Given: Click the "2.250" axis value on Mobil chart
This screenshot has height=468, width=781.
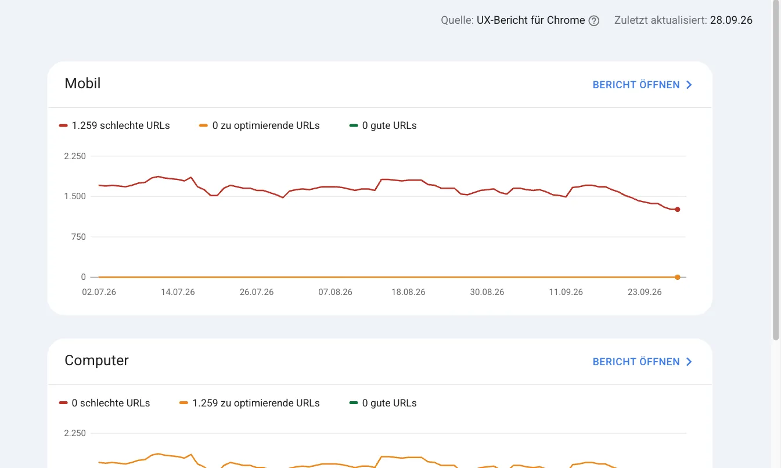Looking at the screenshot, I should (75, 156).
